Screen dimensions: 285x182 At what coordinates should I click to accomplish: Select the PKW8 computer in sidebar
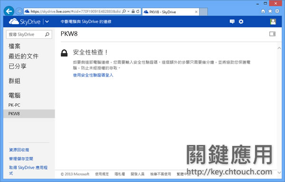[29, 114]
